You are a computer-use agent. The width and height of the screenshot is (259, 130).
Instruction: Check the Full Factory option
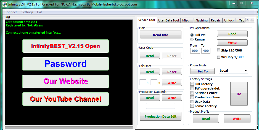[x=192, y=84]
